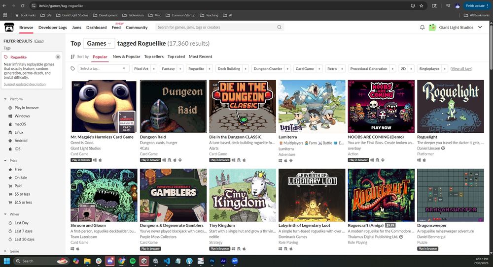Open the Dashboard page

(x=96, y=28)
